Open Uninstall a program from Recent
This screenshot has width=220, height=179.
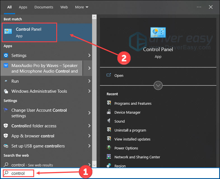pos(130,130)
